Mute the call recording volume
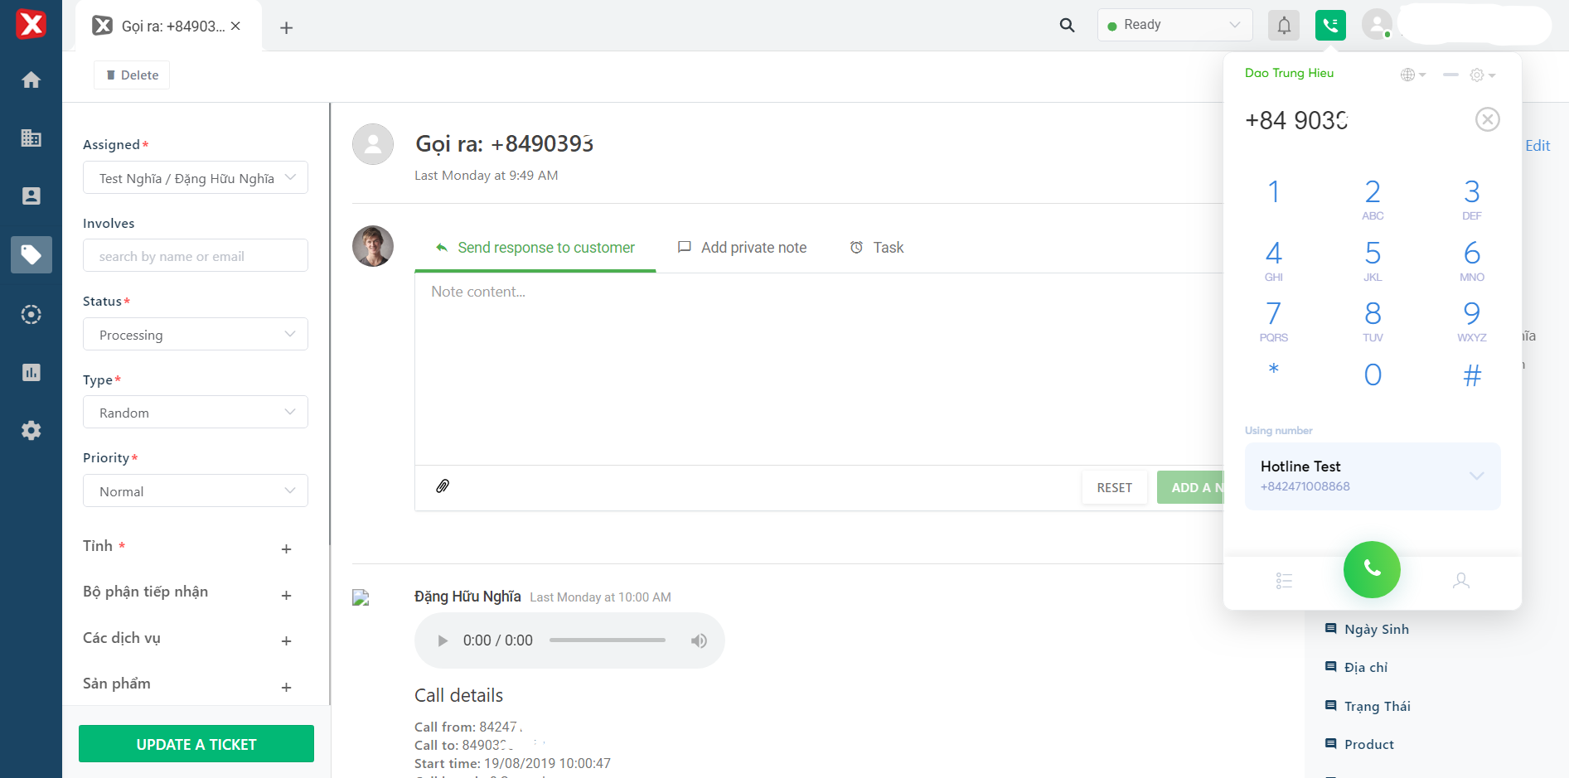 (699, 640)
